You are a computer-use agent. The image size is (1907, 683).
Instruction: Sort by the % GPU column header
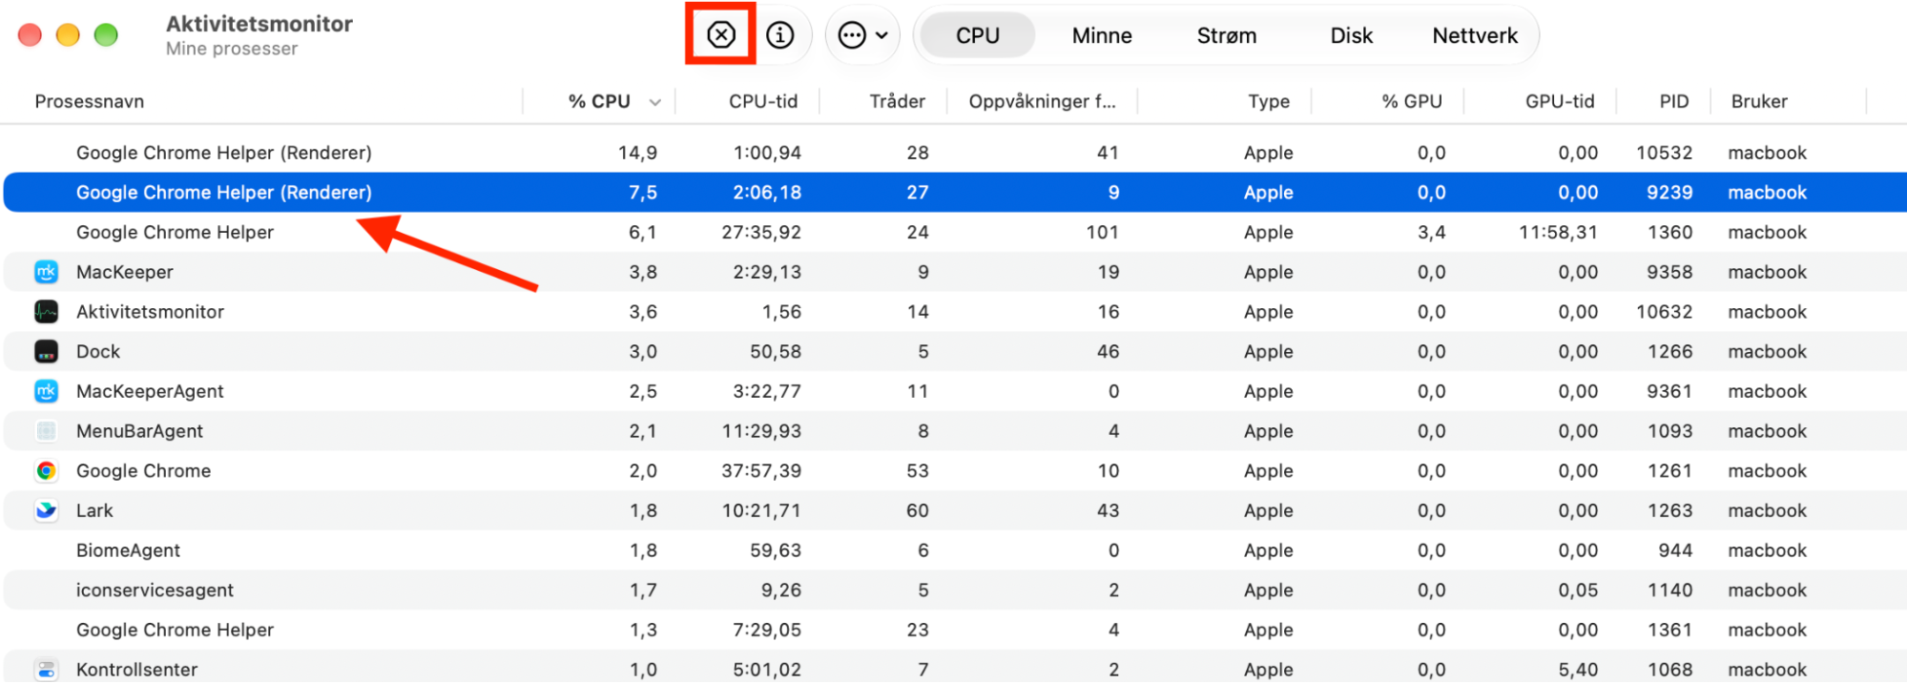1412,101
